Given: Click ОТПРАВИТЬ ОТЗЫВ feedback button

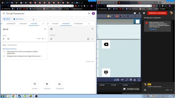Looking at the screenshot, I should click(x=131, y=89).
